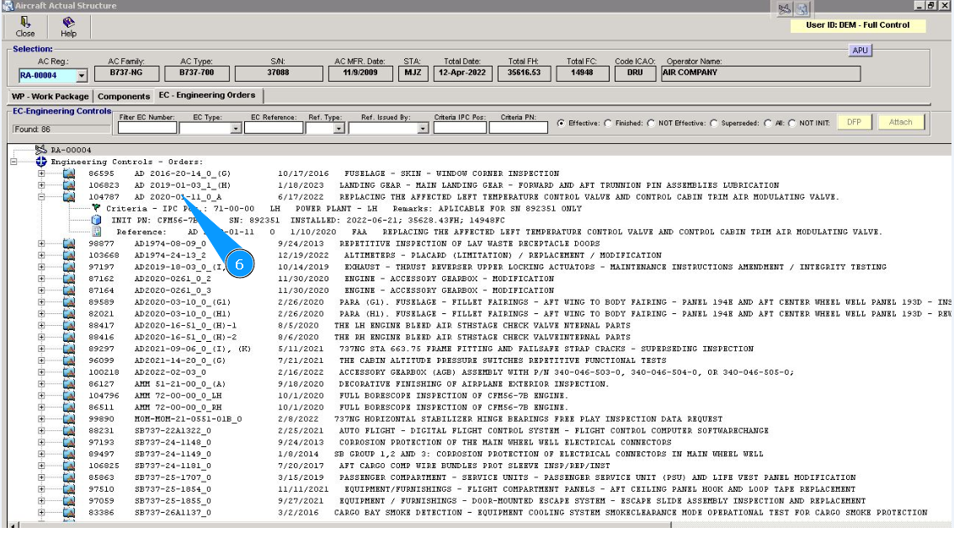Screen dimensions: 954x533
Task: Click the order icon for 104787
Action: [69, 196]
